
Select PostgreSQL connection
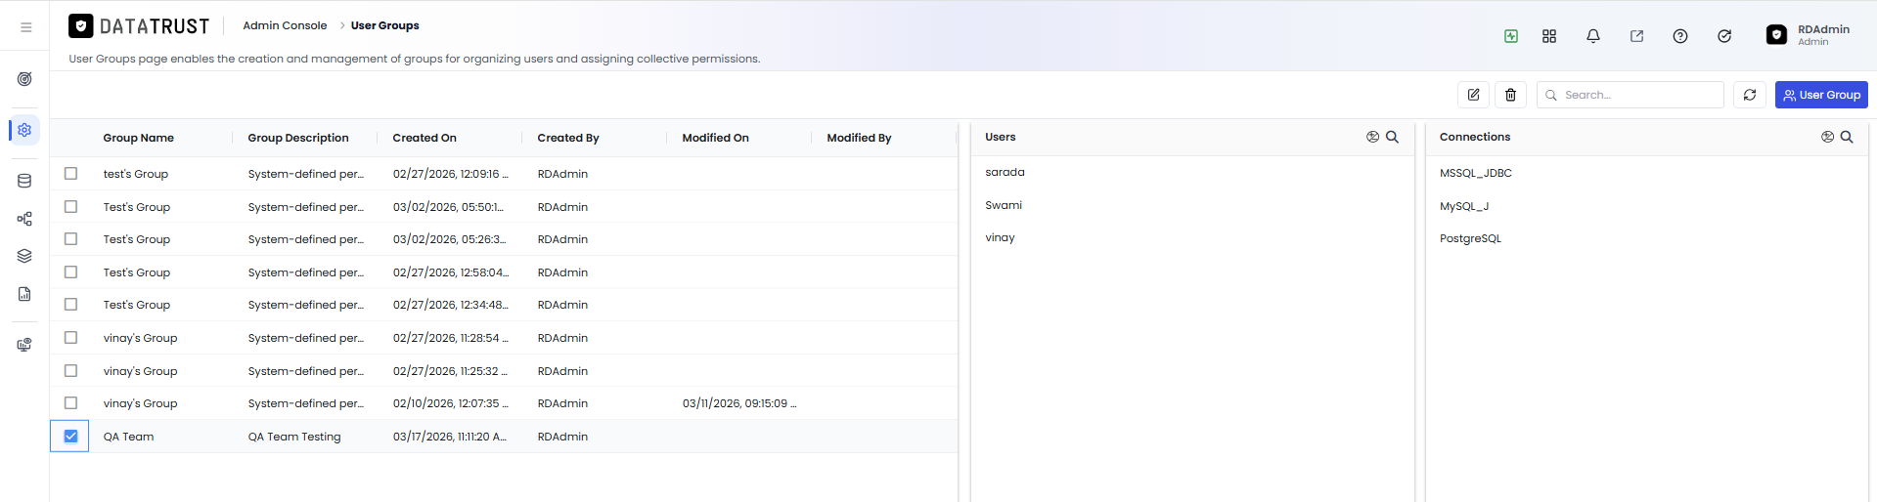click(1470, 238)
